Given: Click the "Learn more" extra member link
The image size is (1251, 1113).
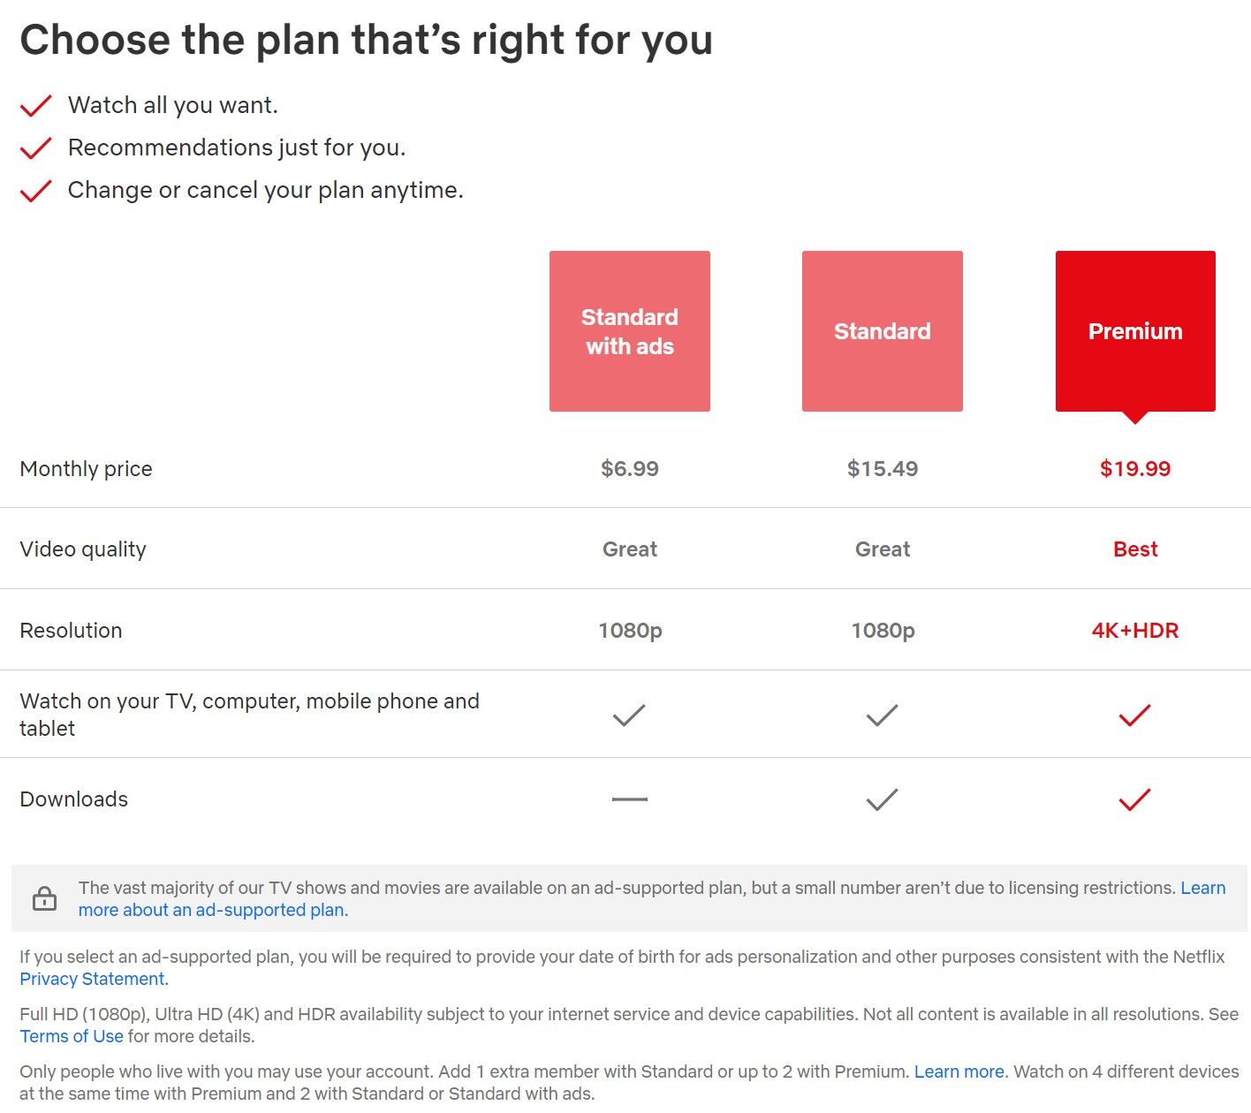Looking at the screenshot, I should click(959, 1071).
